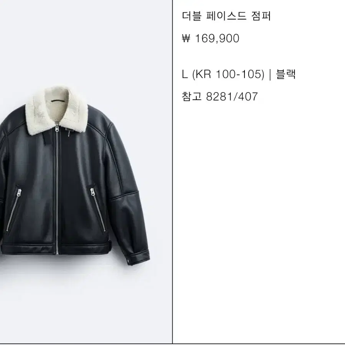Image resolution: width=345 pixels, height=345 pixels.
Task: Click the button on the sleeve cuff
Action: pos(129,261)
